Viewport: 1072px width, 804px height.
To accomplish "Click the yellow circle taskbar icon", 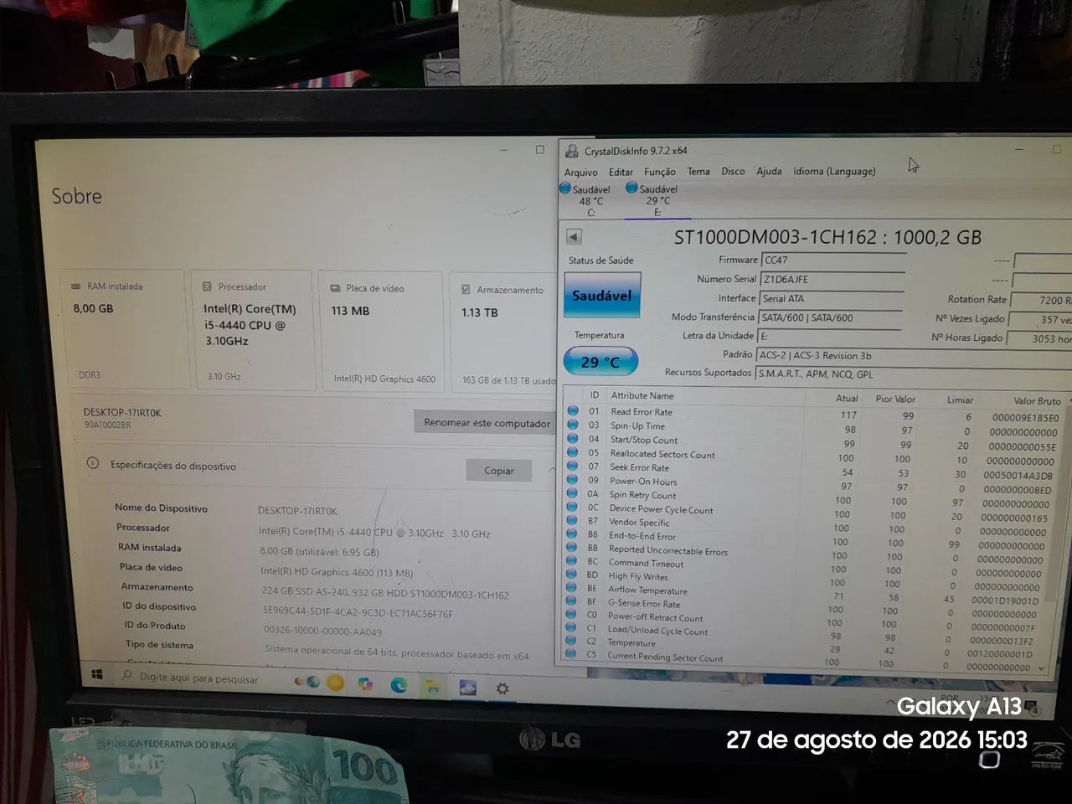I will [x=335, y=683].
